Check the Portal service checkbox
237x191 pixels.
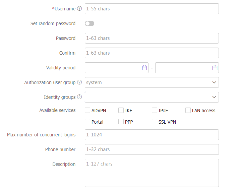[x=87, y=122]
